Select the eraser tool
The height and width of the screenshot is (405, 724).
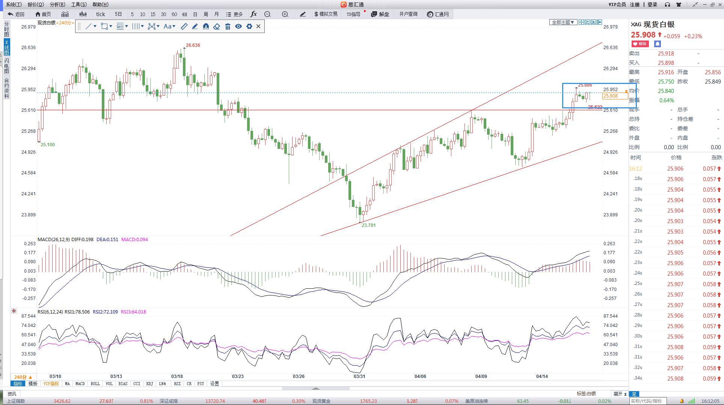pyautogui.click(x=217, y=26)
